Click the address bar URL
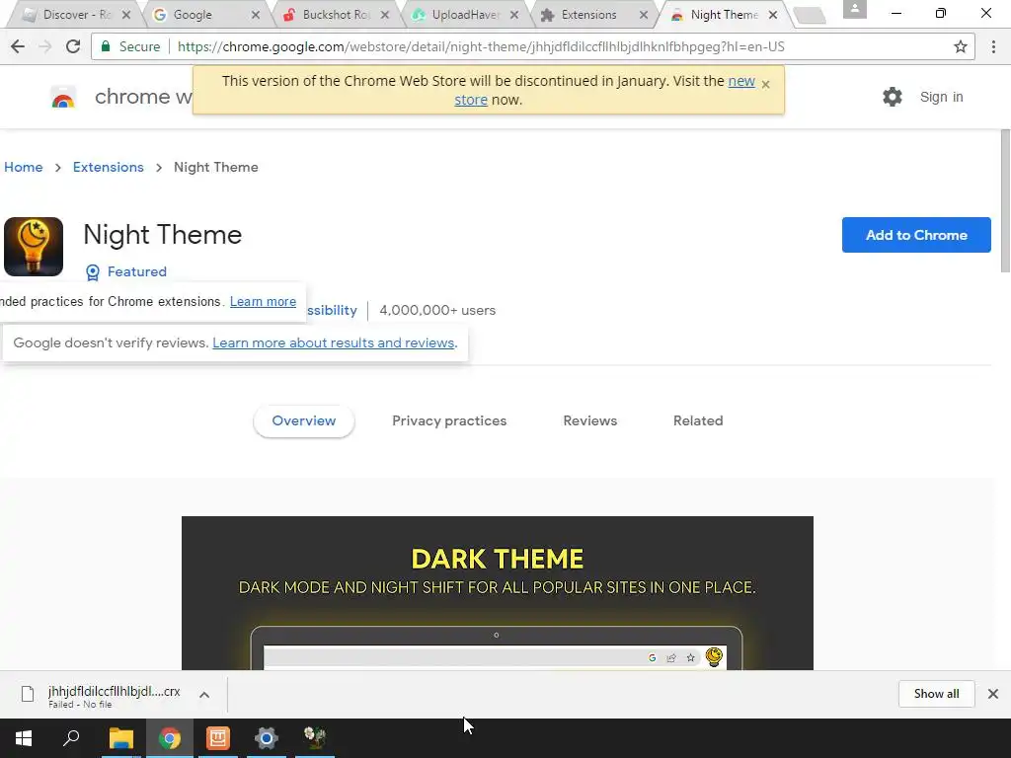Image resolution: width=1011 pixels, height=758 pixels. click(481, 46)
